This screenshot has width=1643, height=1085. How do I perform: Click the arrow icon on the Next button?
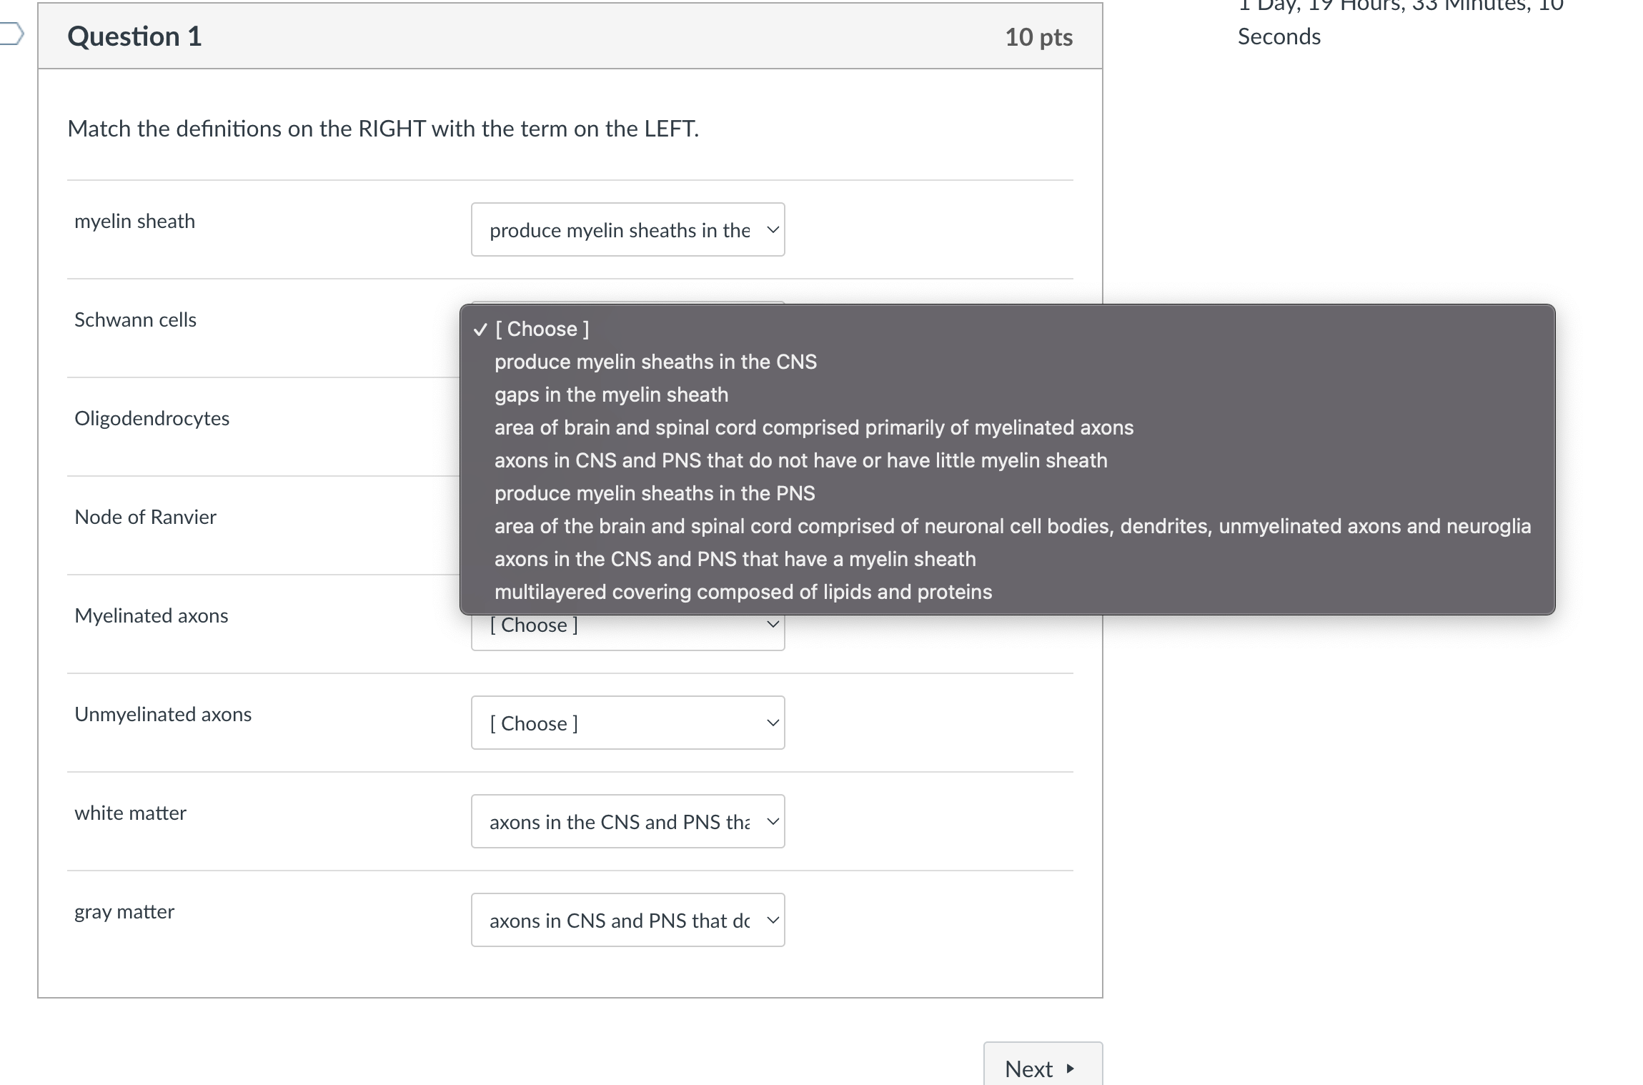(x=1070, y=1069)
